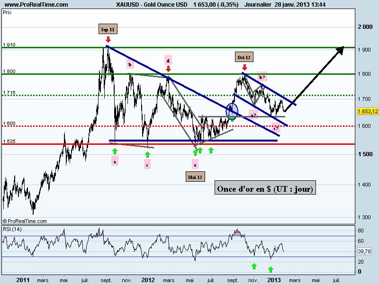Click the green arrow above label a

pos(115,151)
